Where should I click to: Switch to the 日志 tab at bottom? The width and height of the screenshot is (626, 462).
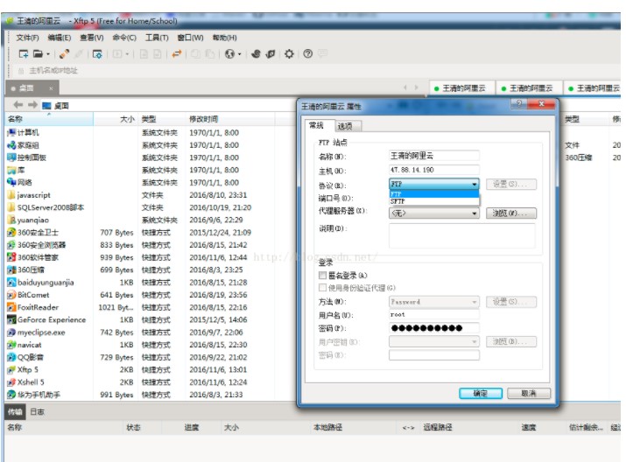coord(38,412)
